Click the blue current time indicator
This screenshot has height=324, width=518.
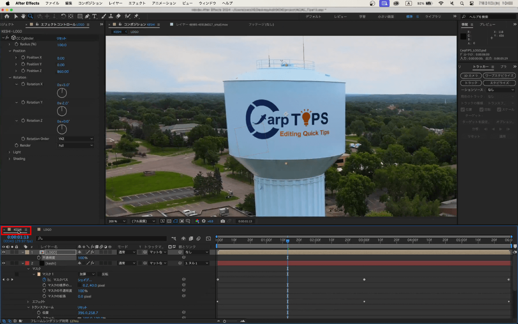288,241
